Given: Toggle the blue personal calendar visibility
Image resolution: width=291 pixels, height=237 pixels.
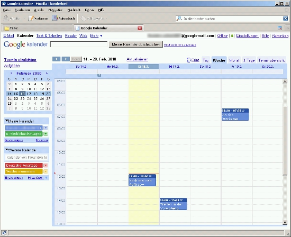Looking at the screenshot, I should 24,128.
